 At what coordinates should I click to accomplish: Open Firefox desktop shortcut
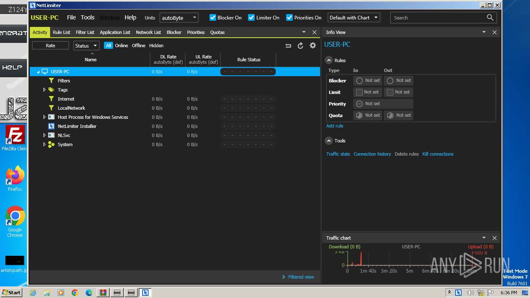tap(15, 179)
